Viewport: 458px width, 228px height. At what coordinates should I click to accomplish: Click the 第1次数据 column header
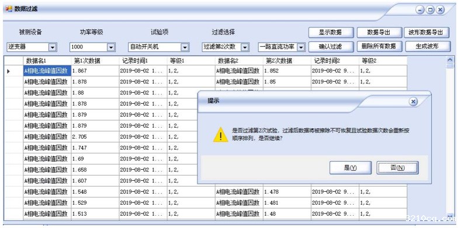coord(95,61)
